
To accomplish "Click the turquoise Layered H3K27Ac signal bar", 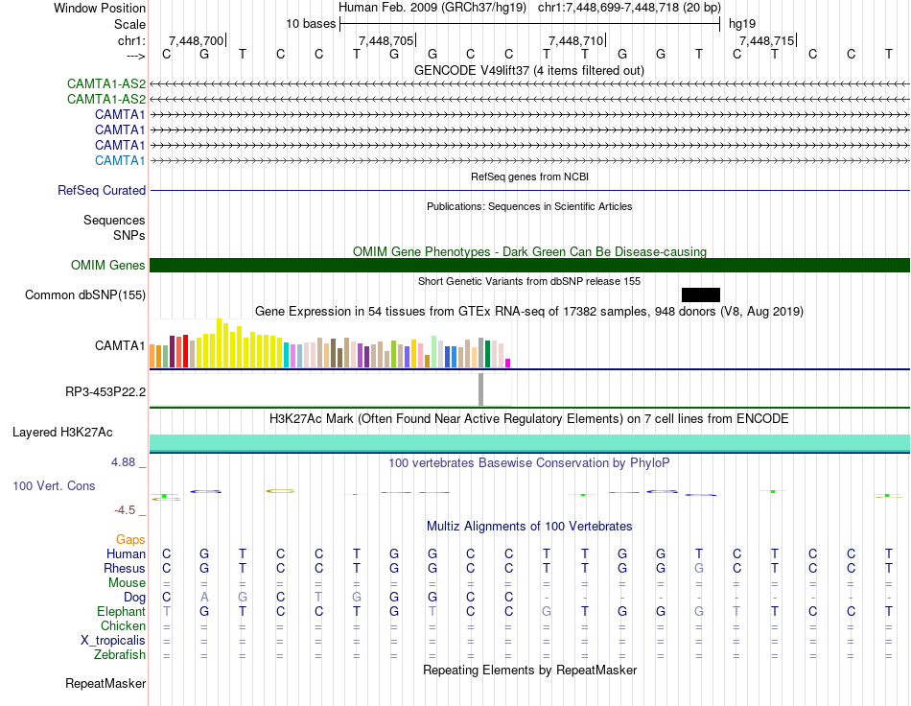I will pos(529,441).
